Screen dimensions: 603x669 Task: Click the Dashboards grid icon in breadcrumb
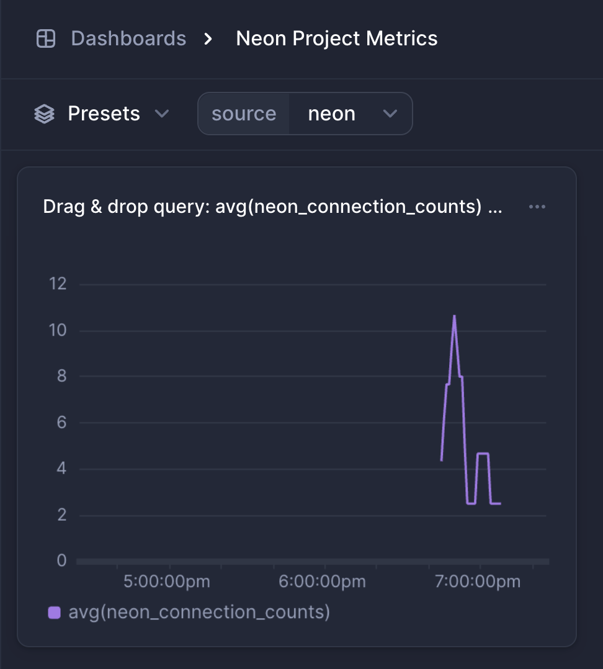[x=45, y=38]
